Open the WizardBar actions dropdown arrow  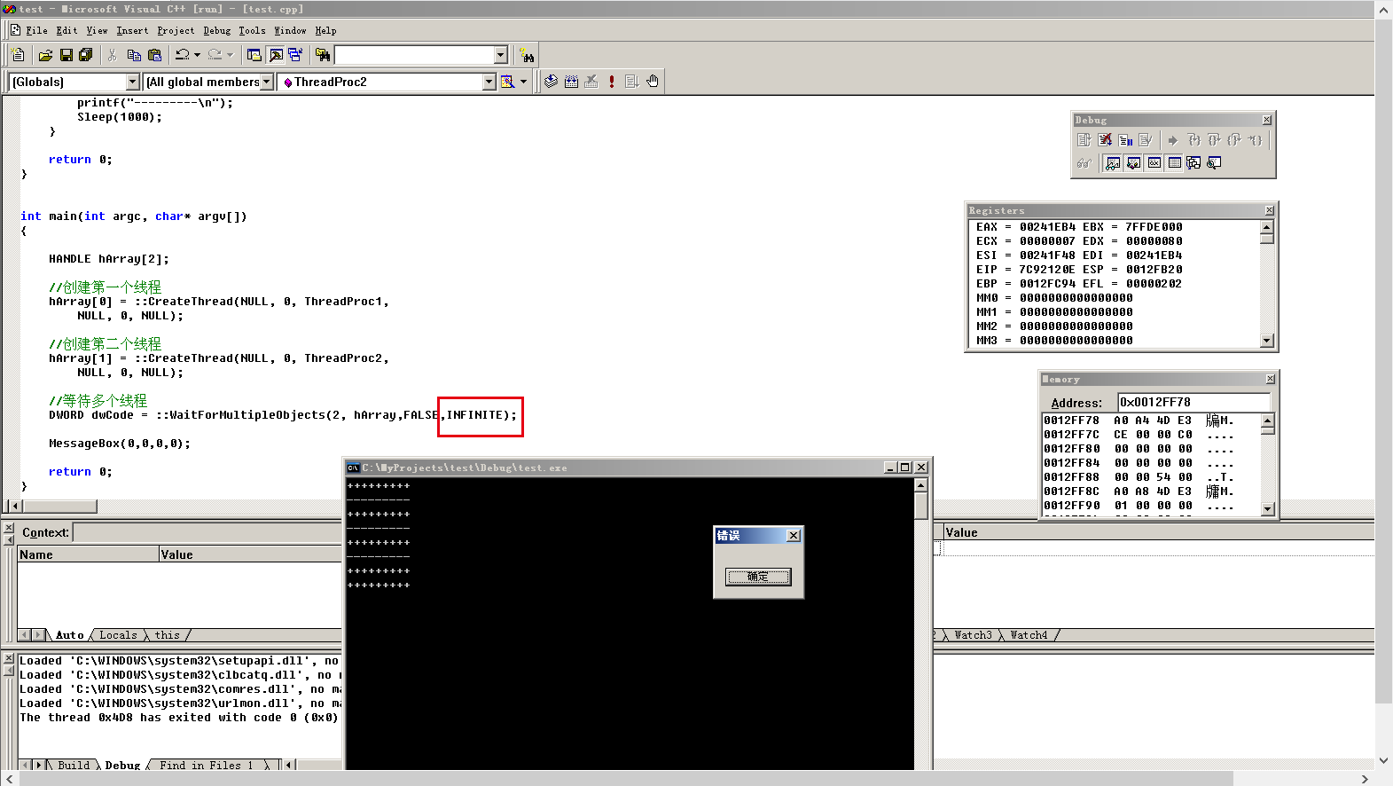tap(523, 82)
